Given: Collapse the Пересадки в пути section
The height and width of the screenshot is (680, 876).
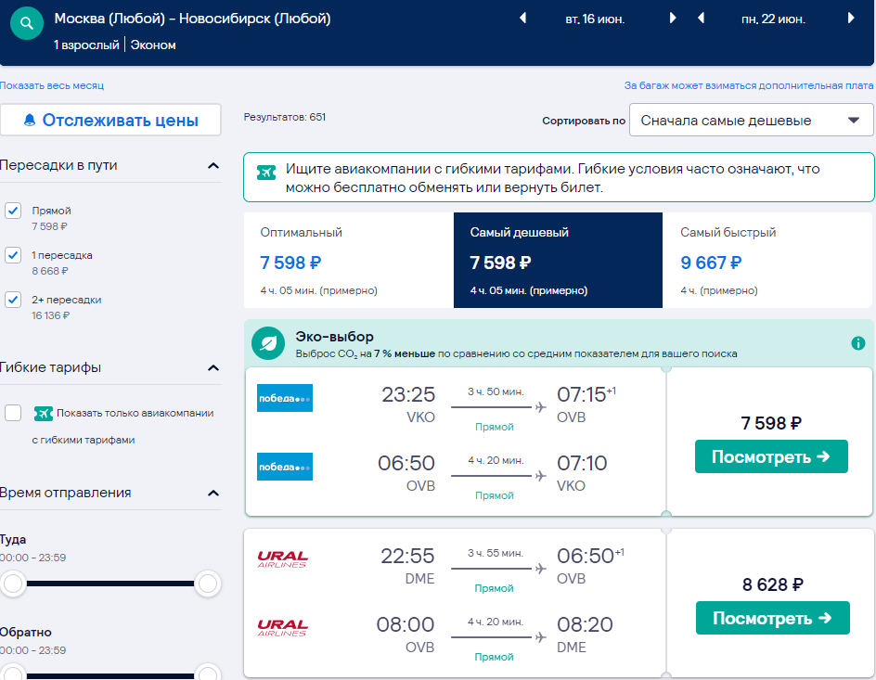Looking at the screenshot, I should pyautogui.click(x=213, y=166).
